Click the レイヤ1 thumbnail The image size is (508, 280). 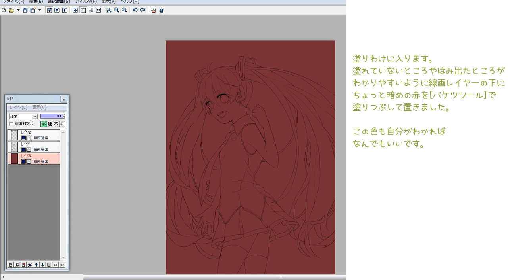(14, 147)
